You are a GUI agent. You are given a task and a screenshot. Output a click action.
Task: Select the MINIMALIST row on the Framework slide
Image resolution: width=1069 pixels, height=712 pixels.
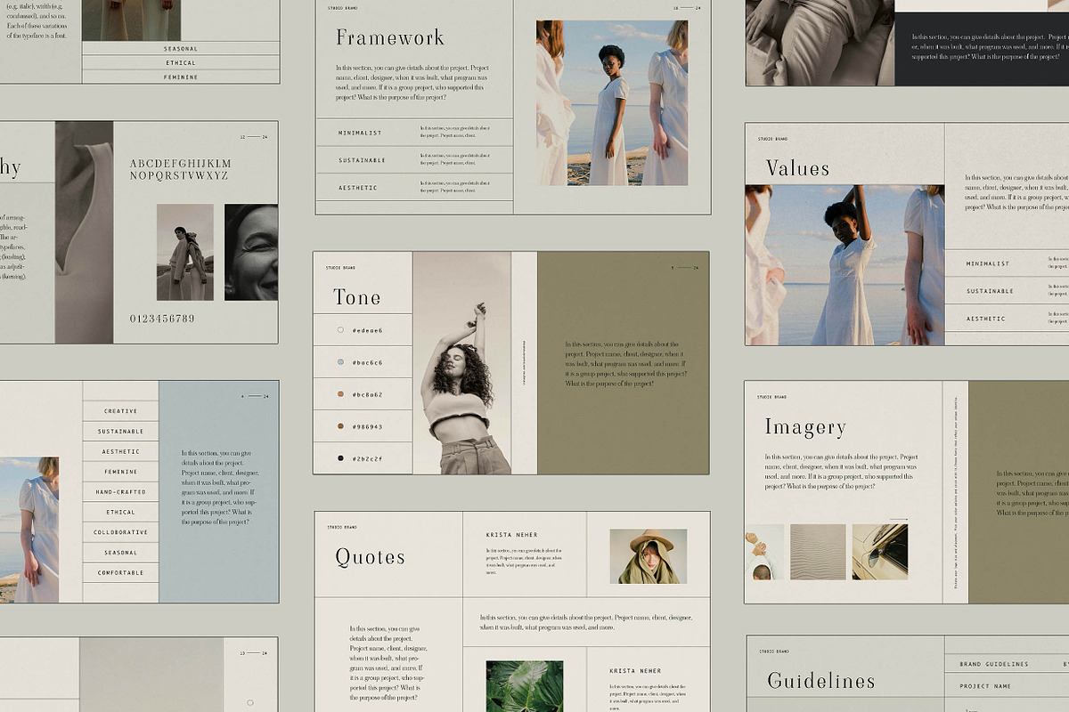[414, 133]
